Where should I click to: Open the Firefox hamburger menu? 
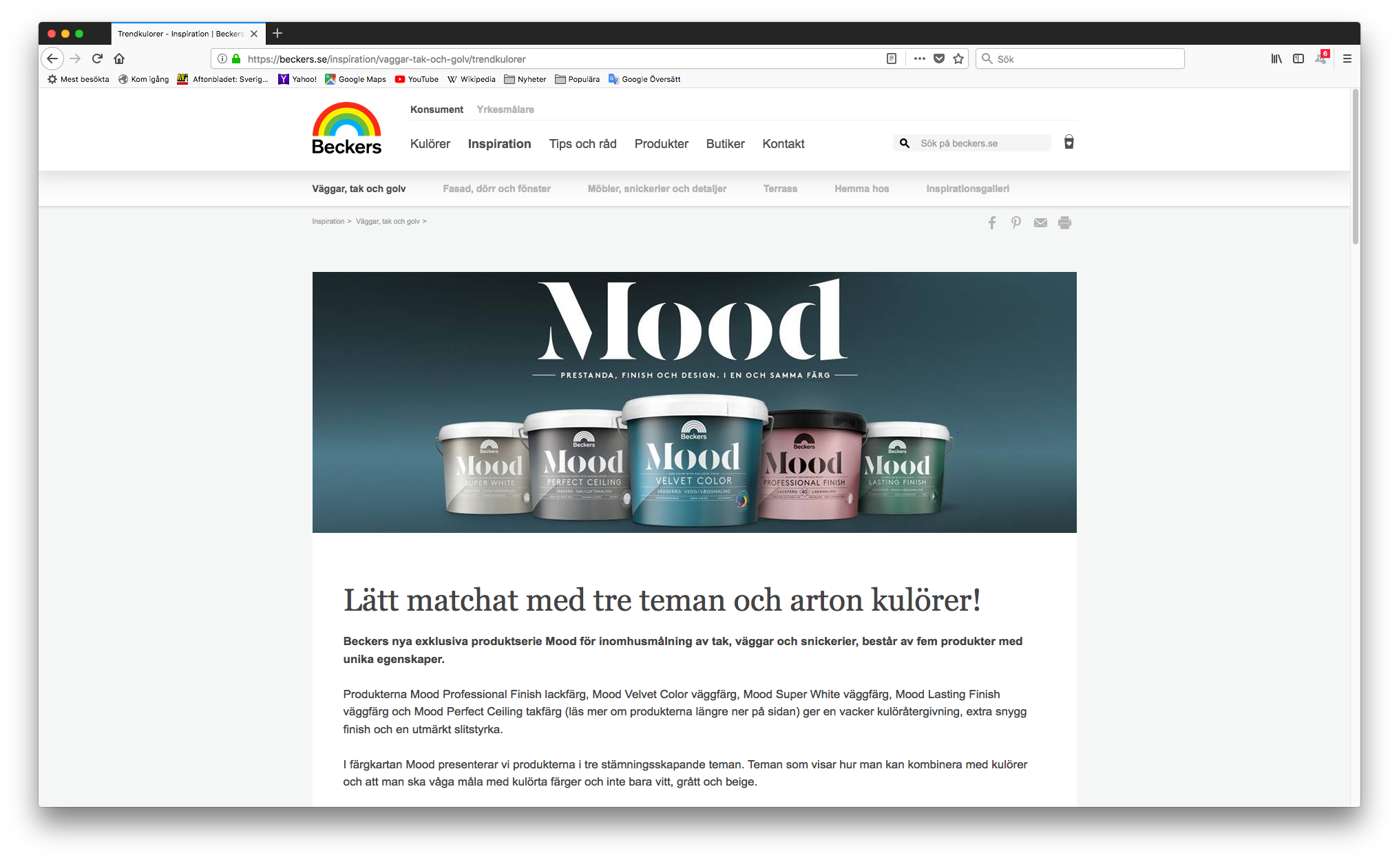tap(1347, 59)
